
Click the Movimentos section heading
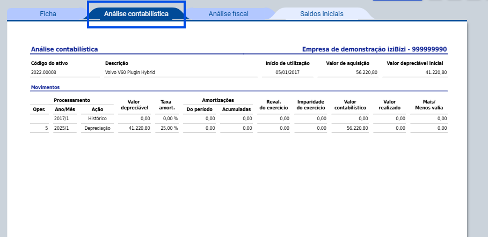pos(46,87)
